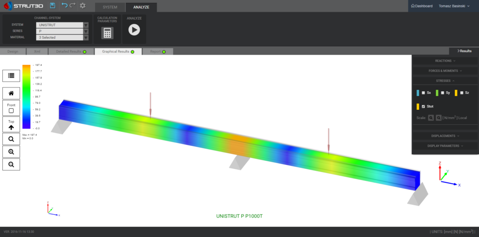Open the SYSTEM dropdown showing UNISTRUT
The width and height of the screenshot is (479, 237).
(x=62, y=25)
